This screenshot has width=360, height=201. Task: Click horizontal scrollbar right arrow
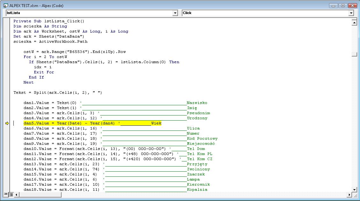[349, 195]
